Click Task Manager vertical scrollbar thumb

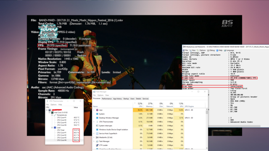(x=207, y=112)
